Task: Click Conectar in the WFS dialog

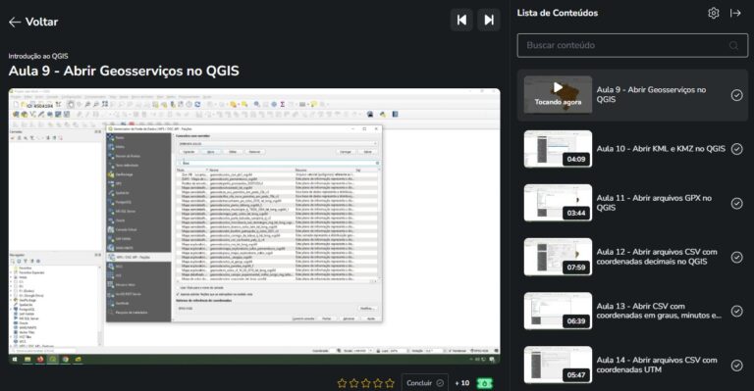Action: coord(188,152)
